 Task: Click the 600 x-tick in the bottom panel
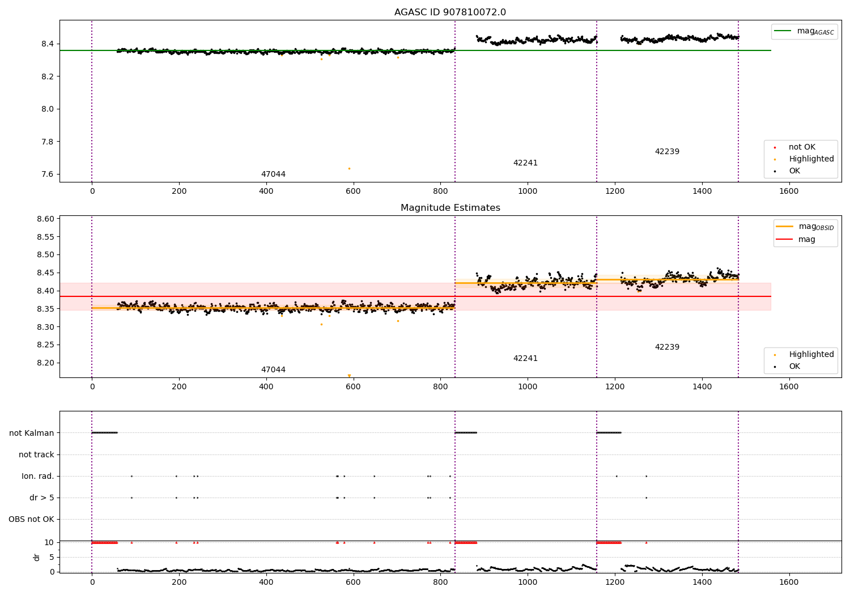[353, 582]
